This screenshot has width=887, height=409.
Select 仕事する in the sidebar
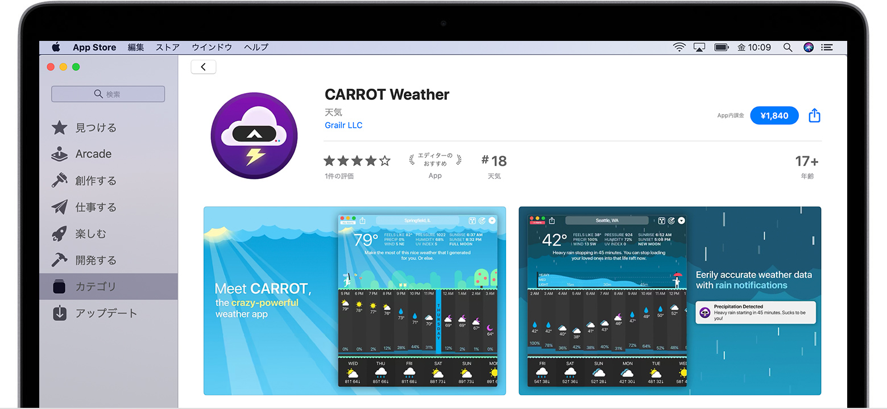108,207
